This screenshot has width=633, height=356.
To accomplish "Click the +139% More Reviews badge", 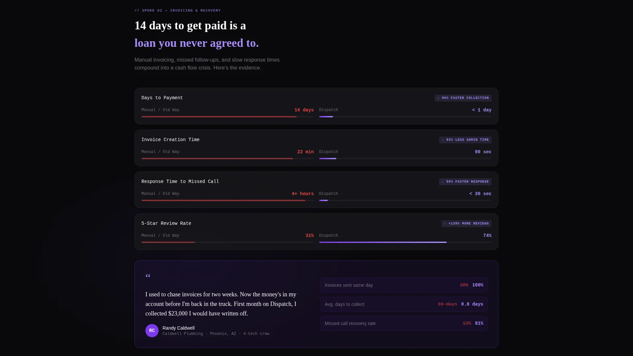I will coord(466,223).
